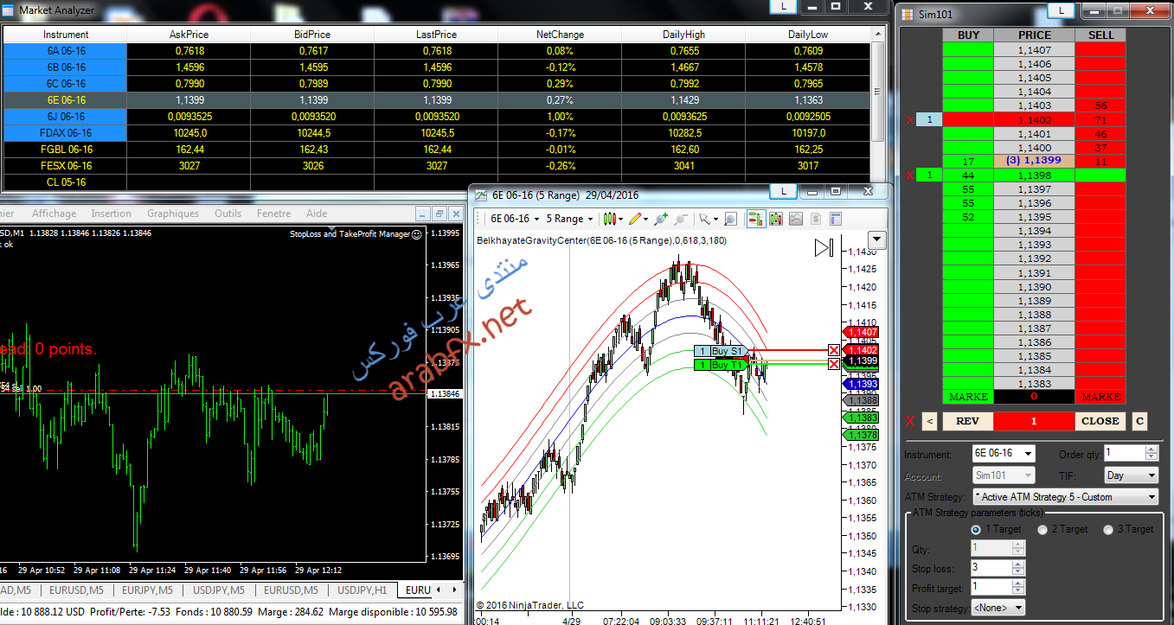The width and height of the screenshot is (1174, 625).
Task: Select the 3 Target radio button
Action: (x=1109, y=529)
